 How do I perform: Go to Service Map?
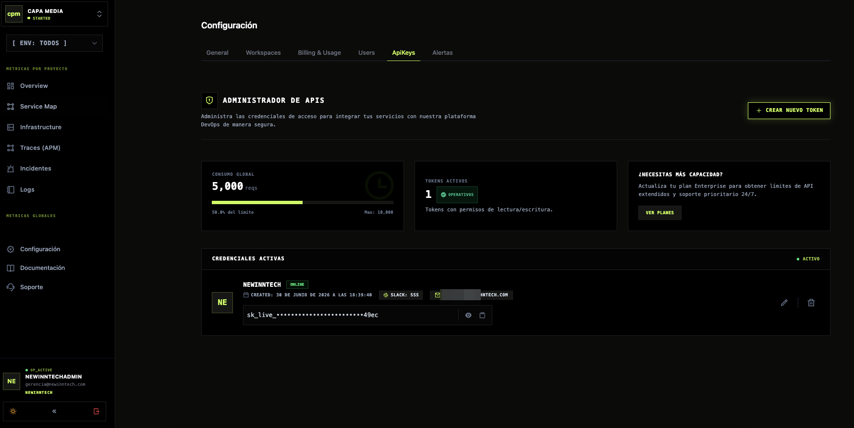pos(38,107)
